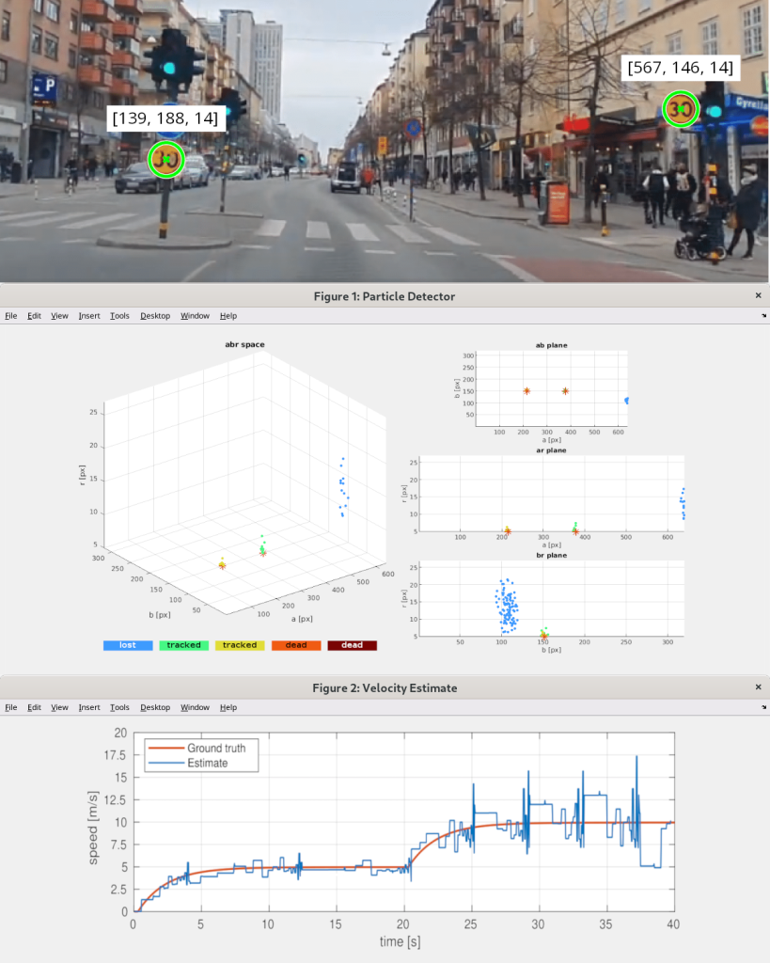
Task: Open the Tools menu in Velocity Estimate figure
Action: pos(119,707)
